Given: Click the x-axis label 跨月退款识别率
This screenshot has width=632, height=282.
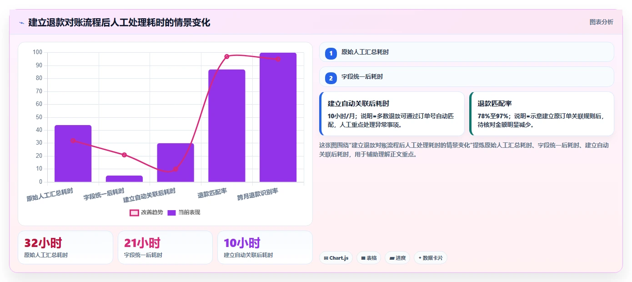Looking at the screenshot, I should pos(258,195).
